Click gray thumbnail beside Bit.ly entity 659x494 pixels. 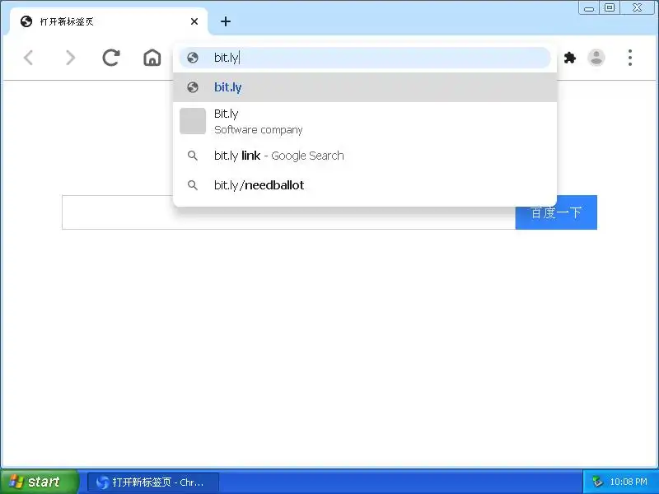193,121
